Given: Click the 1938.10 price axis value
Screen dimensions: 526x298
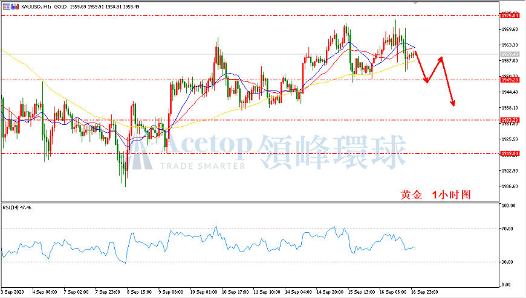Looking at the screenshot, I should [510, 108].
